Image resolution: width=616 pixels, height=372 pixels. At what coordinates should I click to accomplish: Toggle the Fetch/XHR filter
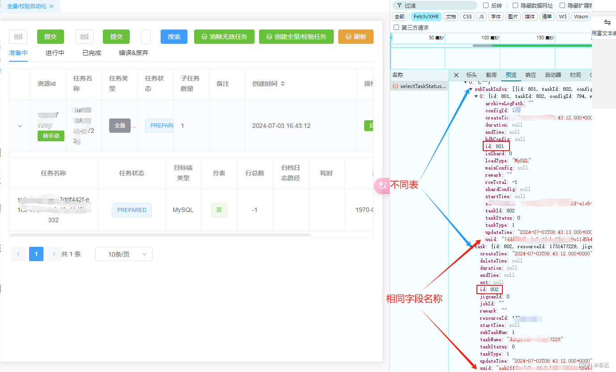[x=426, y=17]
